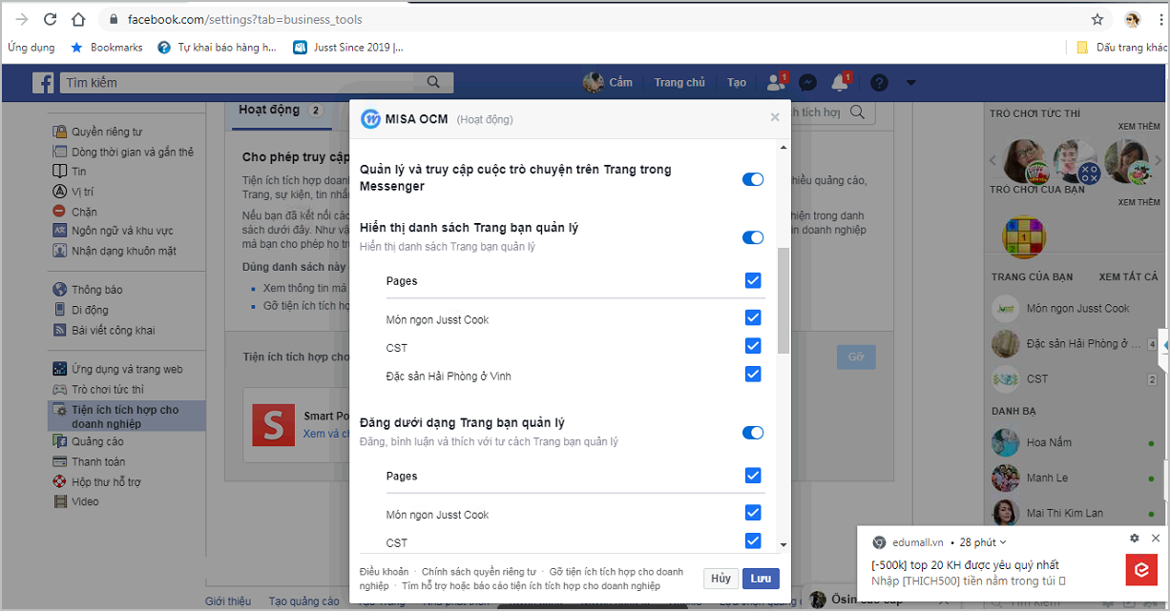Open Chính sách quyền riêng tư link
Viewport: 1170px width, 611px height.
tap(478, 572)
